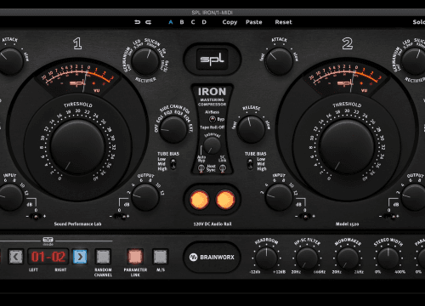This screenshot has height=306, width=425.
Task: Click the channel 1 Input knob
Action: [10, 197]
